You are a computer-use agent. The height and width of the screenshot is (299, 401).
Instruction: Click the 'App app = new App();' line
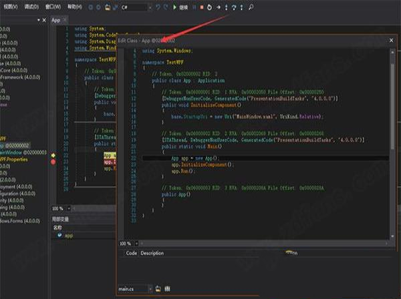(195, 158)
